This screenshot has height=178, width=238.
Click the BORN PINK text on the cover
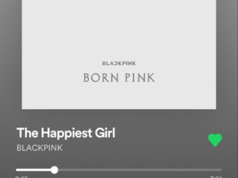119,78
